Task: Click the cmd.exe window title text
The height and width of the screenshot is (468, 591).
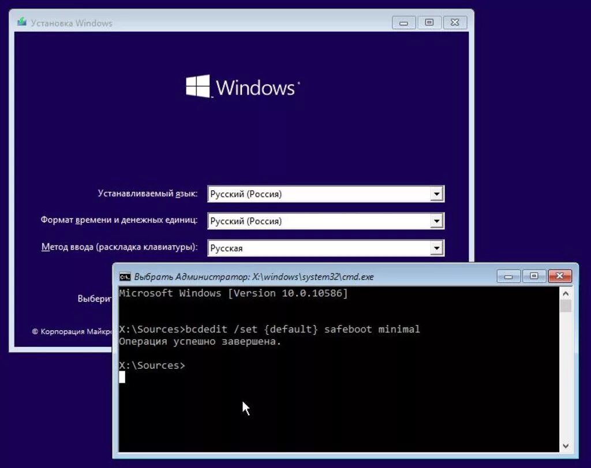Action: 254,277
